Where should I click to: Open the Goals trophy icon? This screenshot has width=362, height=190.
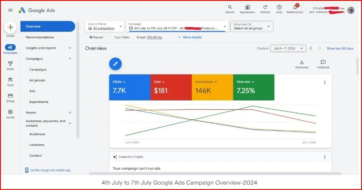pos(10,63)
